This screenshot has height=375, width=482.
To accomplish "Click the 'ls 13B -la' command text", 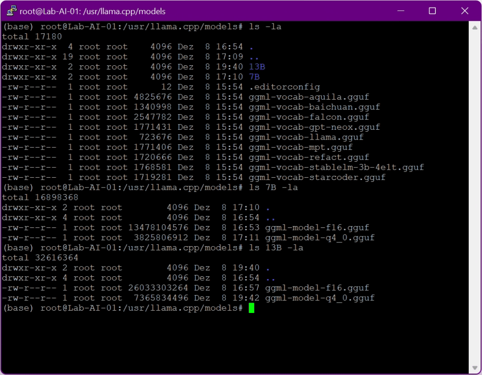I will point(276,248).
